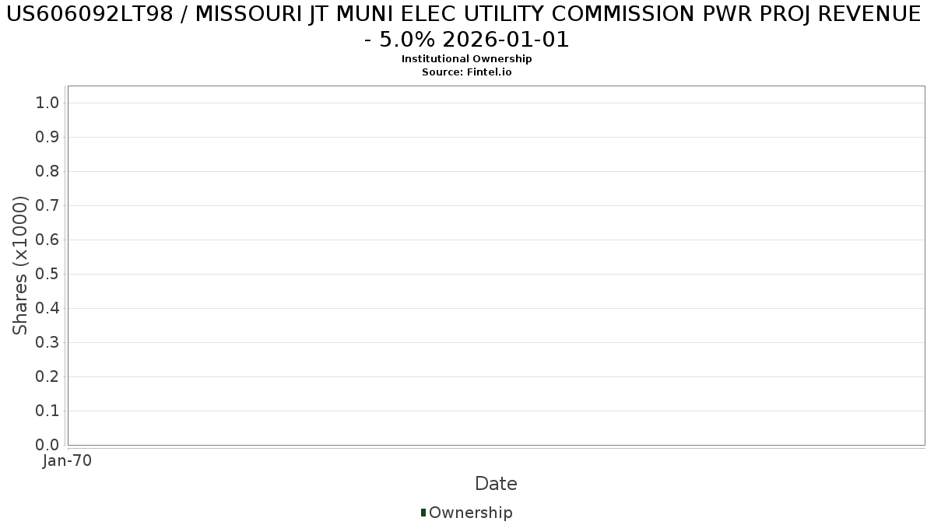934x525 pixels.
Task: Click the 0.6 y-axis tick label
Action: tap(48, 240)
